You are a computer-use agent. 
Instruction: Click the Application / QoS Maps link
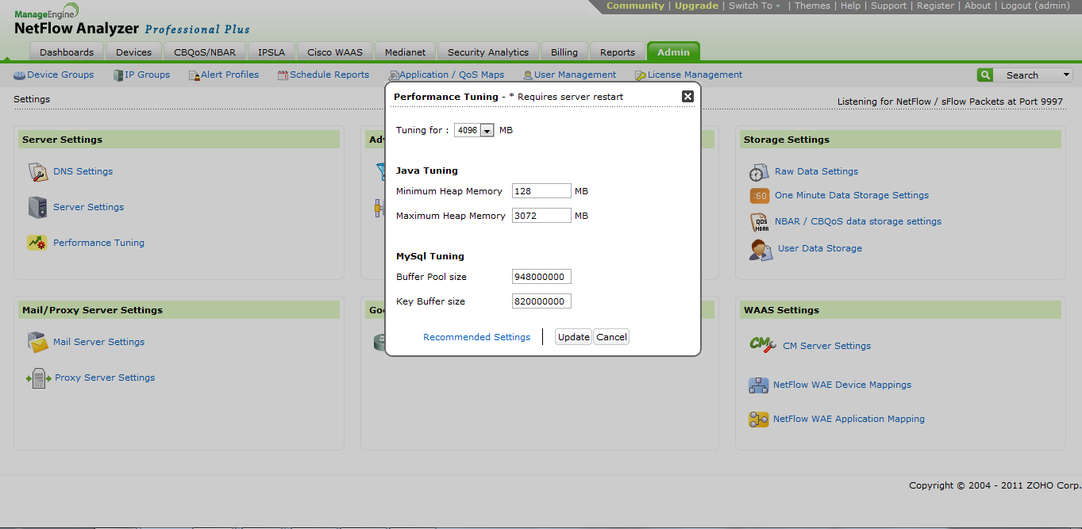point(452,75)
